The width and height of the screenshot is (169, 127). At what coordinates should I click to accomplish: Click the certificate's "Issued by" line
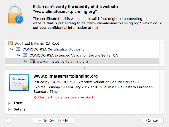click(x=87, y=82)
